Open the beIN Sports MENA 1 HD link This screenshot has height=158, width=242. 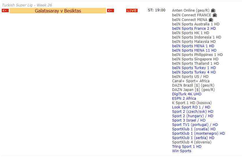(193, 46)
